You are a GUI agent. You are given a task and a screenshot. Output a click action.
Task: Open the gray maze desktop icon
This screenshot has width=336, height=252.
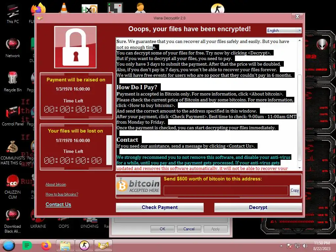115,8
